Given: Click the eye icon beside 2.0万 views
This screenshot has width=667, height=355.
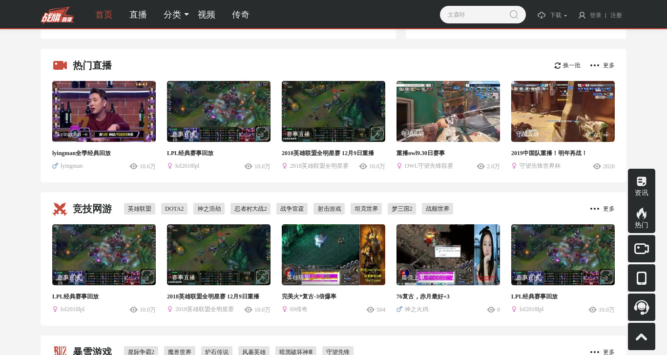Looking at the screenshot, I should 480,166.
